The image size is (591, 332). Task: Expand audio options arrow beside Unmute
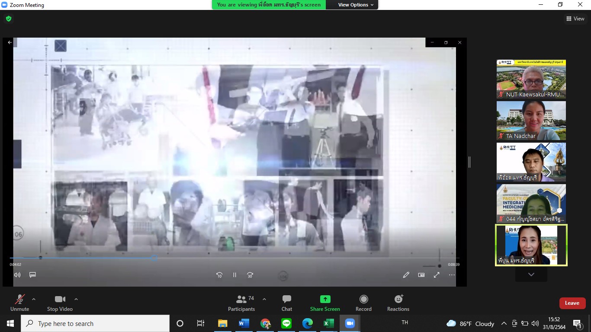(x=34, y=299)
